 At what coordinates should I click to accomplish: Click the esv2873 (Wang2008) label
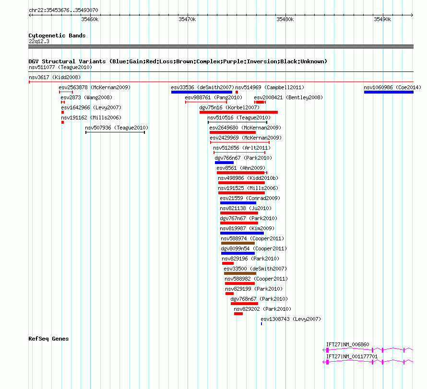[86, 97]
